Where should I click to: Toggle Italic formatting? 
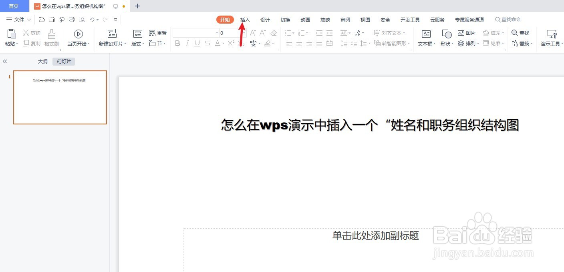[187, 43]
